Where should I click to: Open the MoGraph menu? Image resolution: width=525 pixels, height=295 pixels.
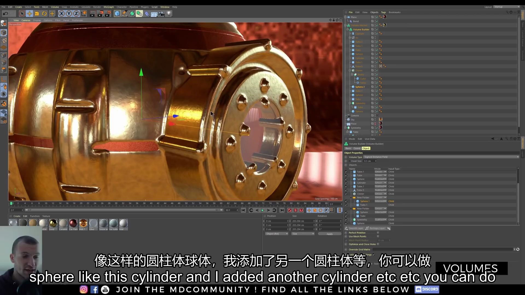coord(109,7)
